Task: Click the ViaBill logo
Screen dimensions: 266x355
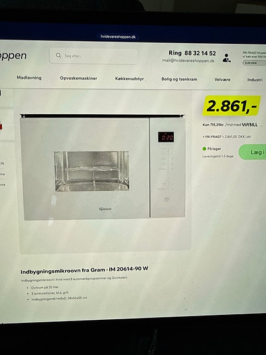Action: [249, 125]
